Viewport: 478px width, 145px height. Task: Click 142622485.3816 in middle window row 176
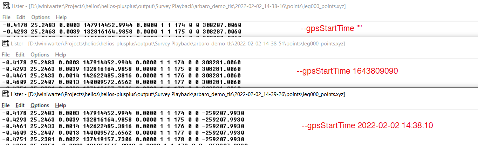tap(108, 75)
